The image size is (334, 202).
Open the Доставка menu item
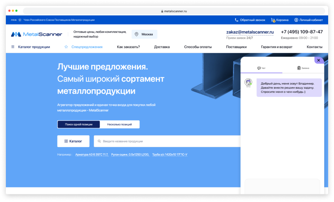pos(162,47)
